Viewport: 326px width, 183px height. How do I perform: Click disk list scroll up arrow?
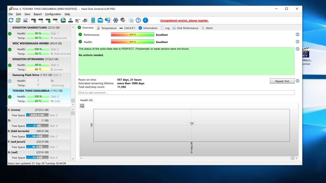click(73, 27)
